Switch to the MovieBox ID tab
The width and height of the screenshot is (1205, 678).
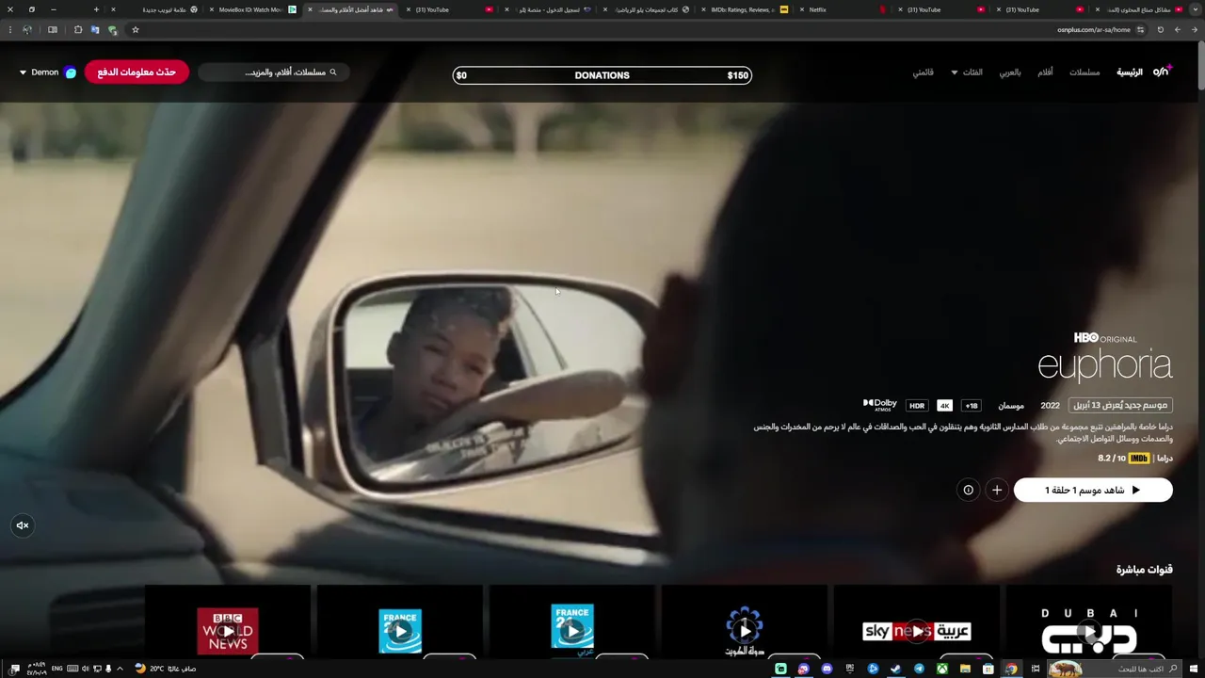[254, 9]
